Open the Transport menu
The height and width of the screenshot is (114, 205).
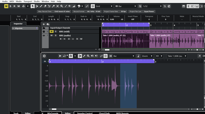(28, 1)
